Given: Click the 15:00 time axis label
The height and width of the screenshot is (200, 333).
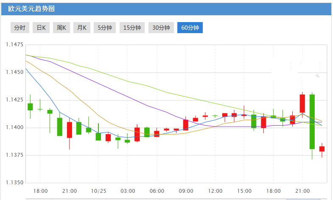Looking at the screenshot, I should click(x=245, y=191).
